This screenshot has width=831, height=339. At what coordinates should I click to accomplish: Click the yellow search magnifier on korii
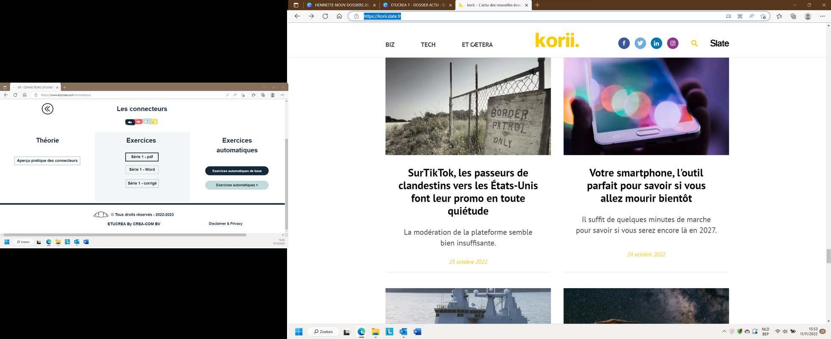coord(694,43)
